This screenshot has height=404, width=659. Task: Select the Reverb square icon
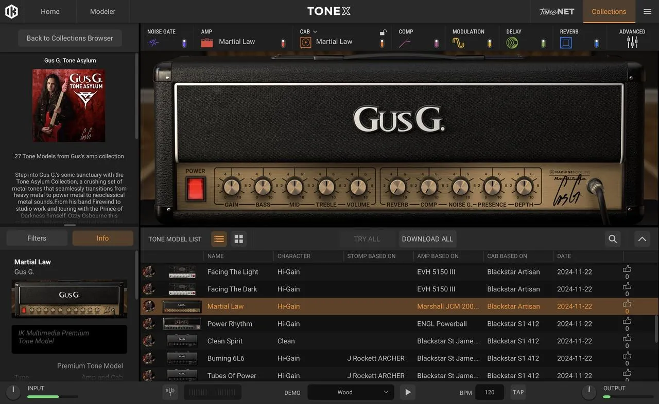click(566, 43)
